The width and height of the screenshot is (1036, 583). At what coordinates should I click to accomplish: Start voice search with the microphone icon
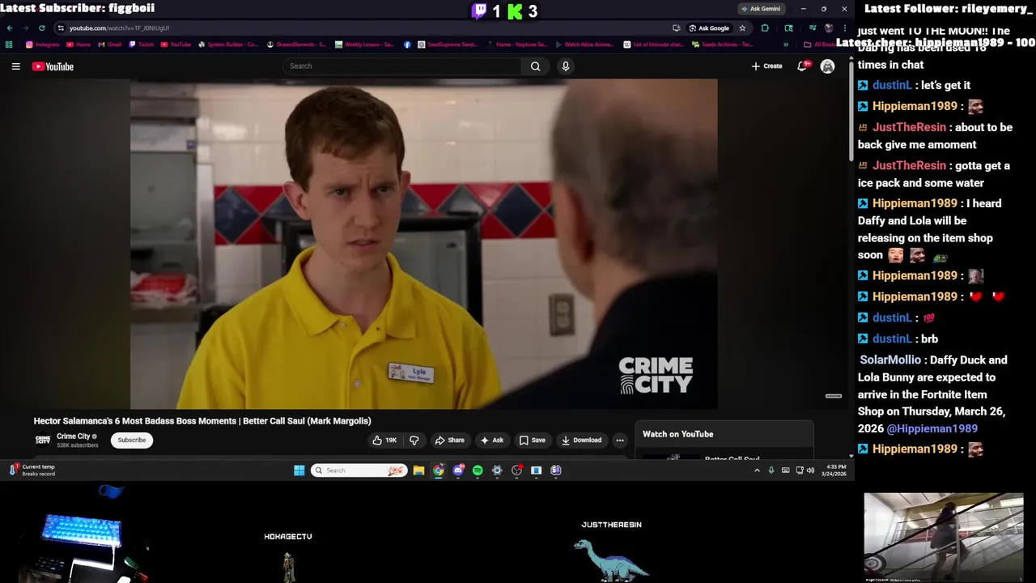pos(565,66)
